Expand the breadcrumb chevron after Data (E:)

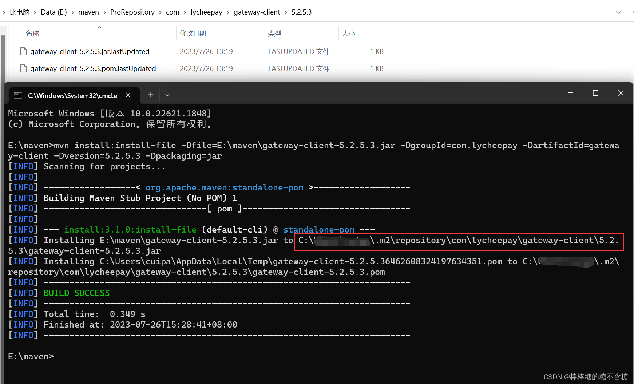pos(72,12)
